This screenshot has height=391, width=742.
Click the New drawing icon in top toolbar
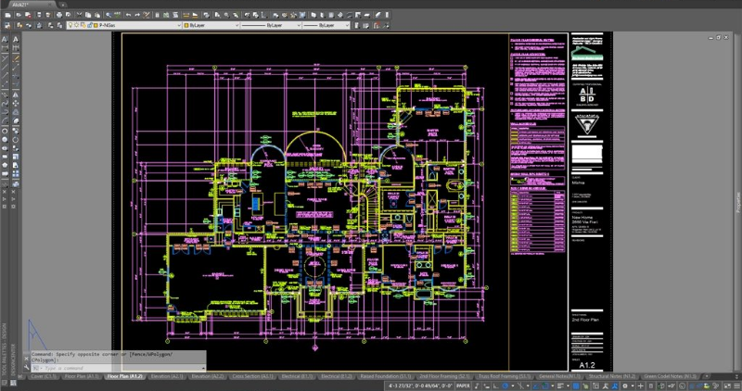point(7,15)
